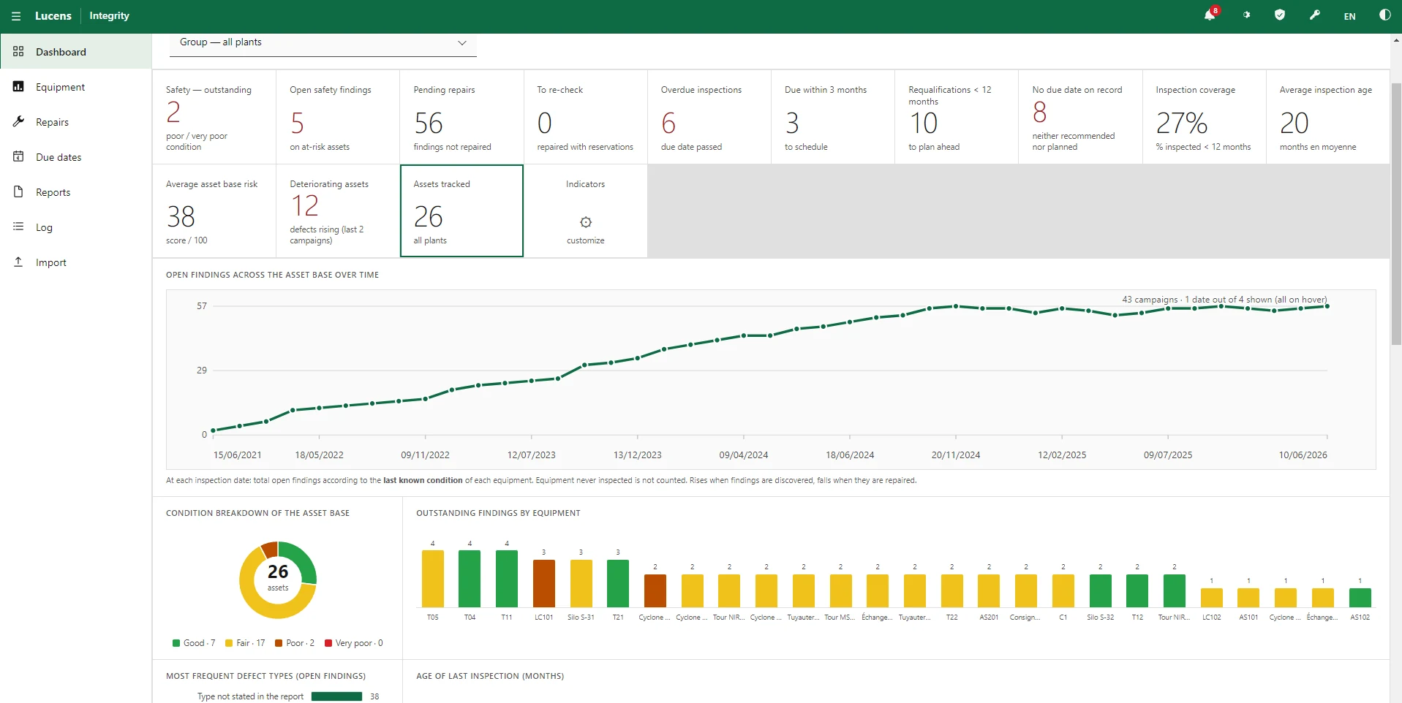Image resolution: width=1402 pixels, height=703 pixels.
Task: Click the Log list icon in the sidebar
Action: 18,227
